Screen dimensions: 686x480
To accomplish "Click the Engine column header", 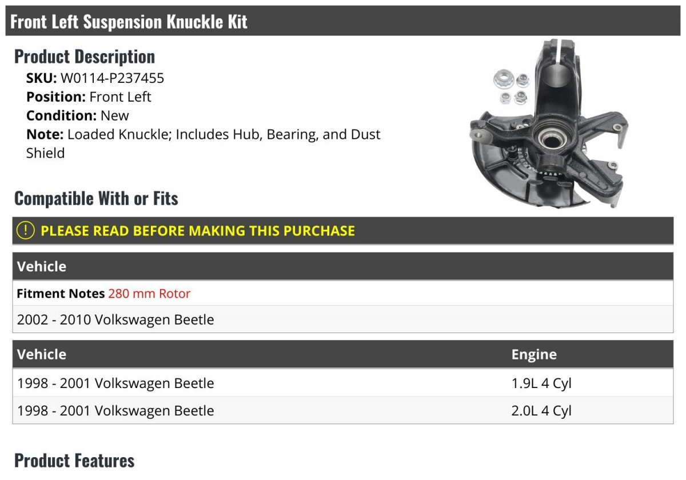I will 534,354.
